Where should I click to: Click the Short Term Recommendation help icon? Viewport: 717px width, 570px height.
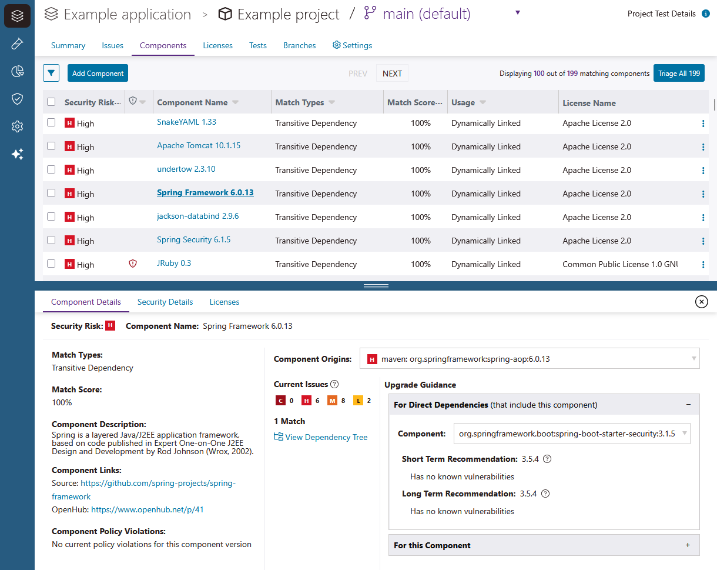tap(547, 459)
